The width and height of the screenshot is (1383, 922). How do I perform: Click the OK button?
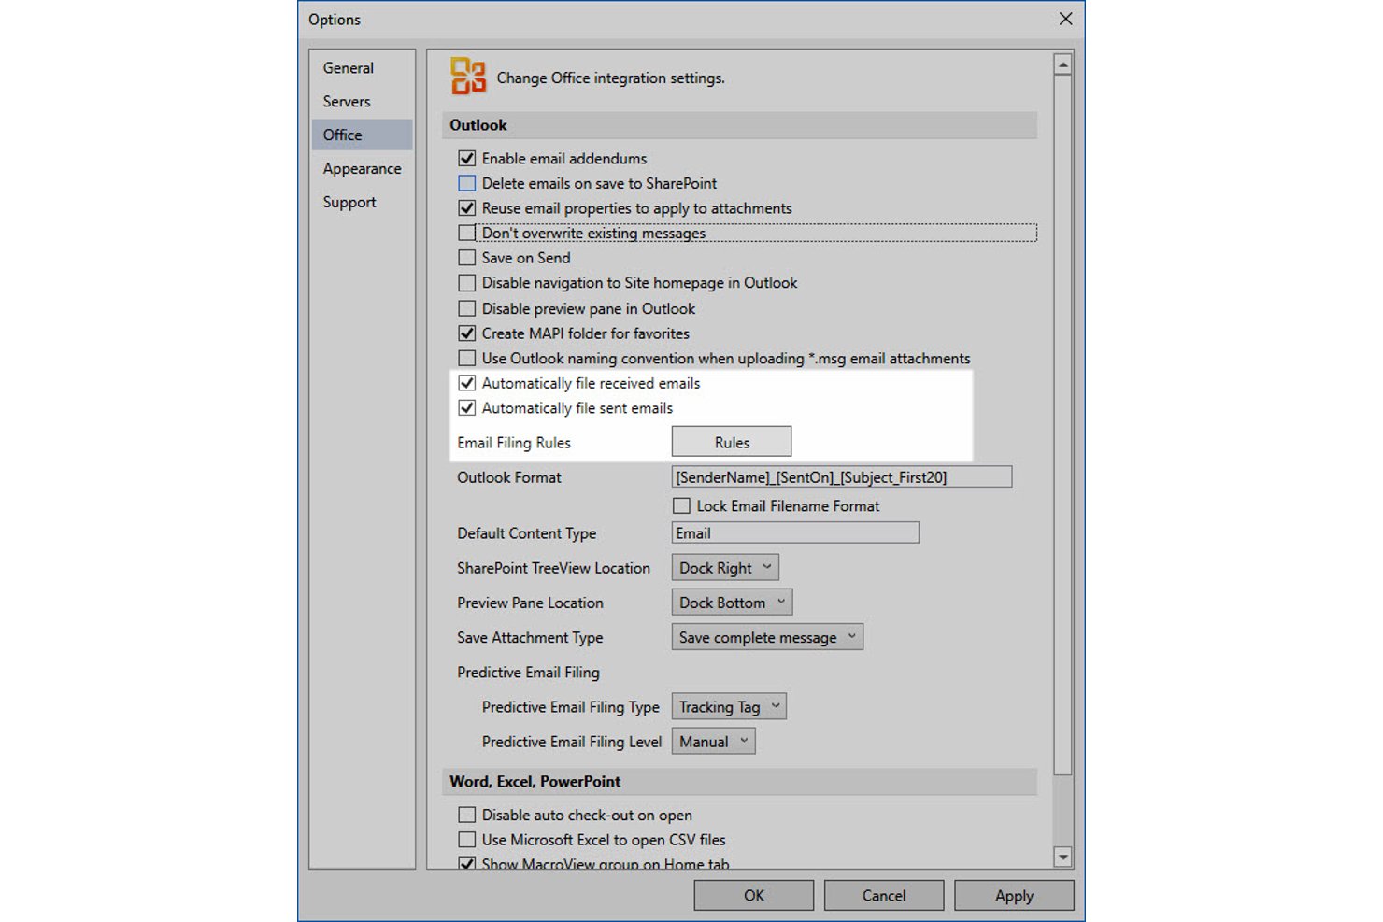754,896
